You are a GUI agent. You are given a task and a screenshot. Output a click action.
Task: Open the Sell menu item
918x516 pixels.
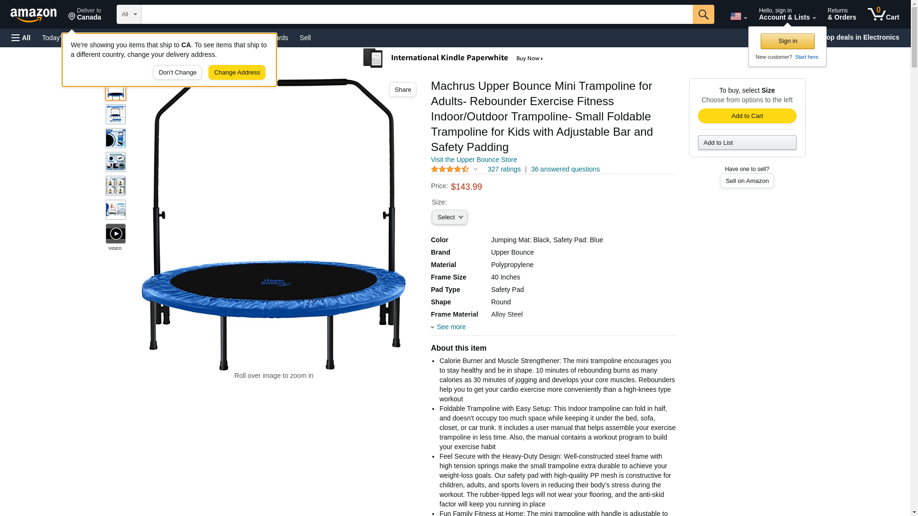[305, 38]
